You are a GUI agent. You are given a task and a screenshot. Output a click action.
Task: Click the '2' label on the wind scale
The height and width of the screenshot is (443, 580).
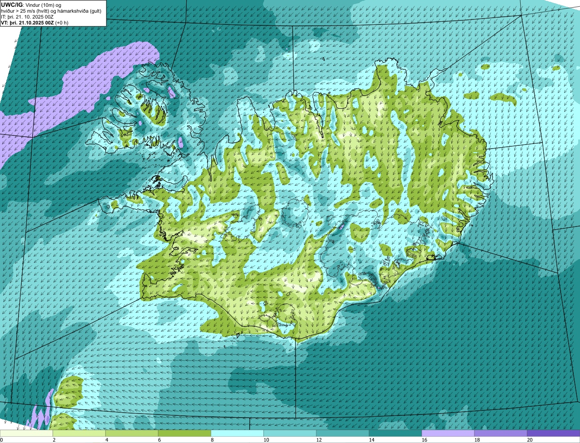click(x=54, y=440)
